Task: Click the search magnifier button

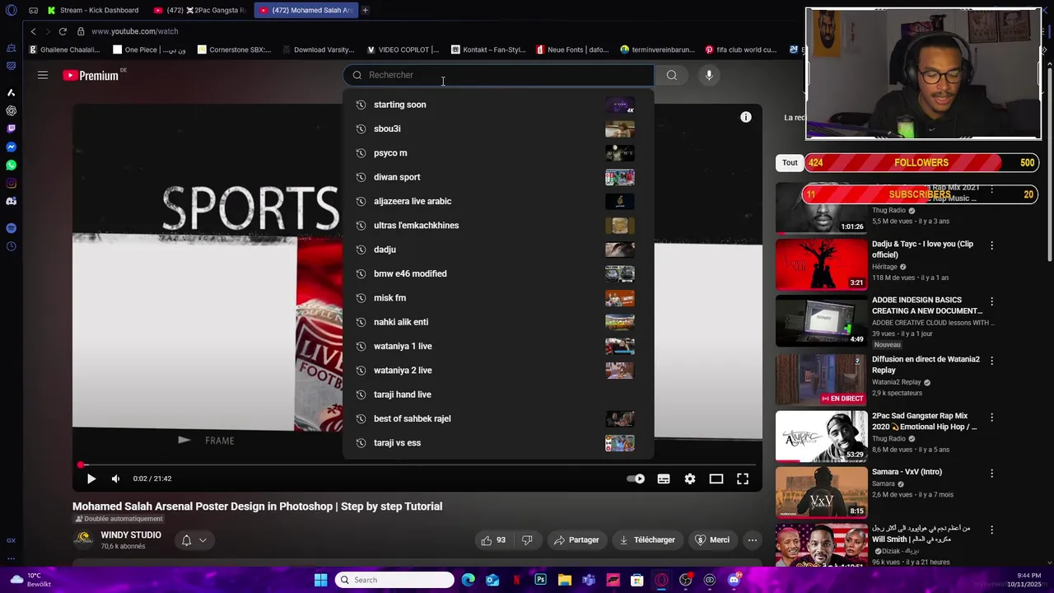Action: (672, 75)
